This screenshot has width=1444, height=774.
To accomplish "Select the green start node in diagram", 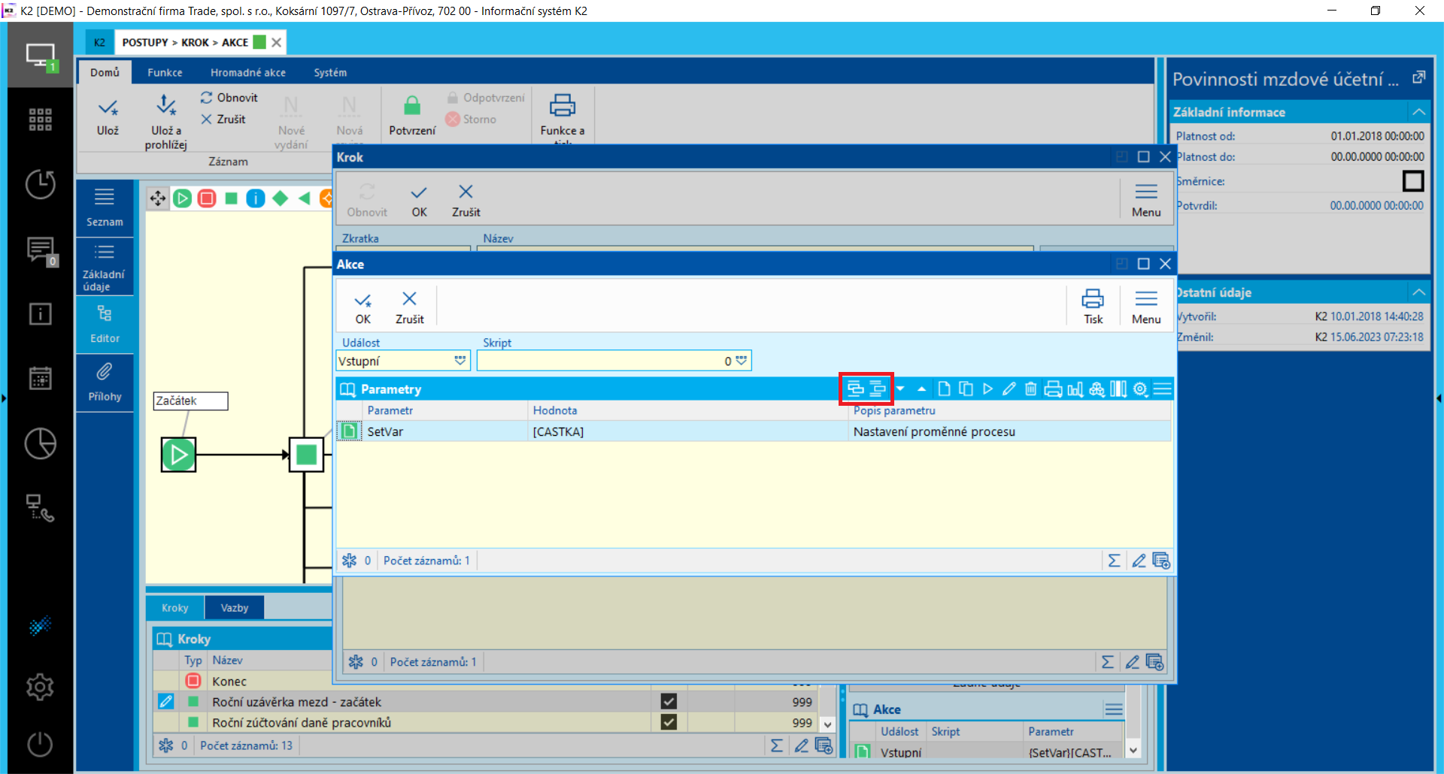I will (178, 454).
